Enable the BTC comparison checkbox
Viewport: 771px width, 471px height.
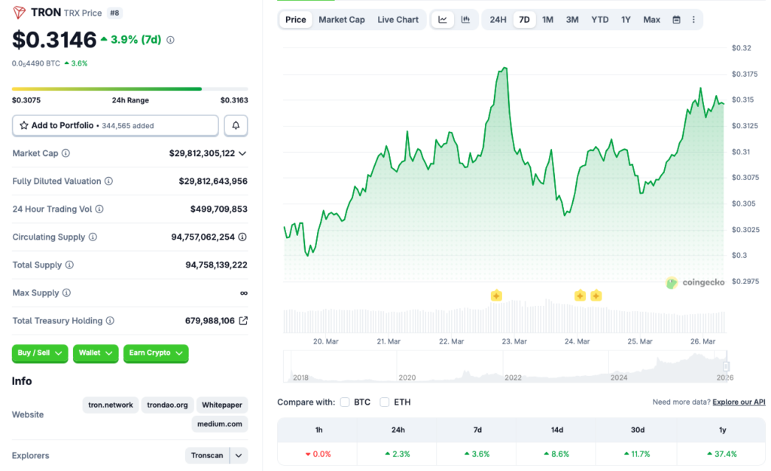click(x=345, y=402)
